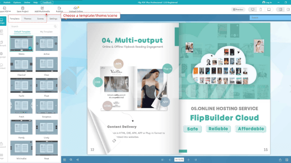Open the Help menu

pyautogui.click(x=35, y=2)
